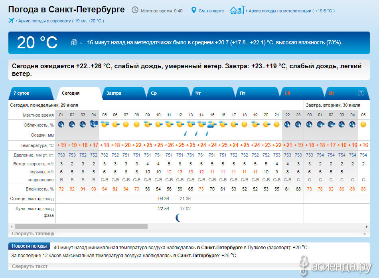Click the horizontal table scrollbar thumb

point(81,227)
